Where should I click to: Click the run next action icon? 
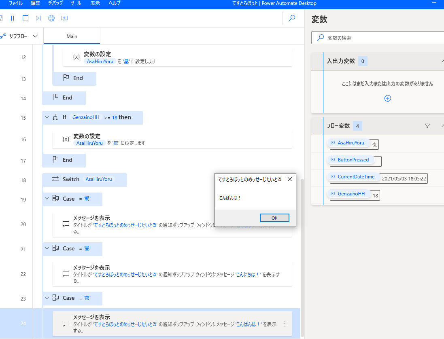point(38,18)
